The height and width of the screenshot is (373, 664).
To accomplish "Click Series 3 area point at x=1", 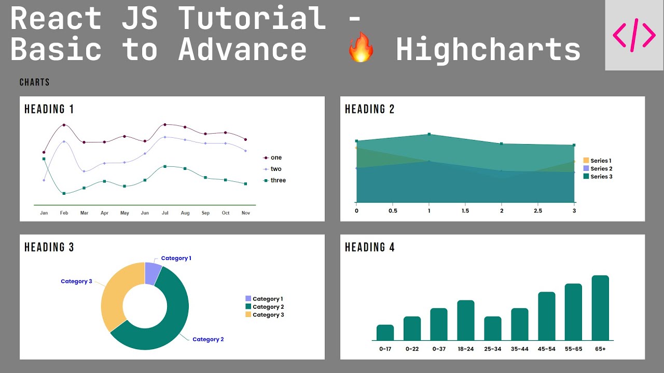I will (429, 134).
